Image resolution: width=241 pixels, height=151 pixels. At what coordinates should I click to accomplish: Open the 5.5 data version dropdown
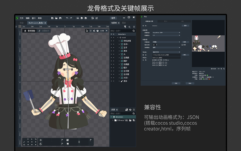[x=166, y=35]
